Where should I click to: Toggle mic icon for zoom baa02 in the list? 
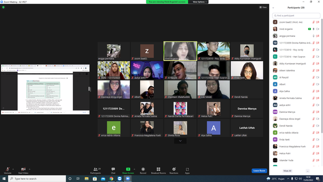(313, 22)
